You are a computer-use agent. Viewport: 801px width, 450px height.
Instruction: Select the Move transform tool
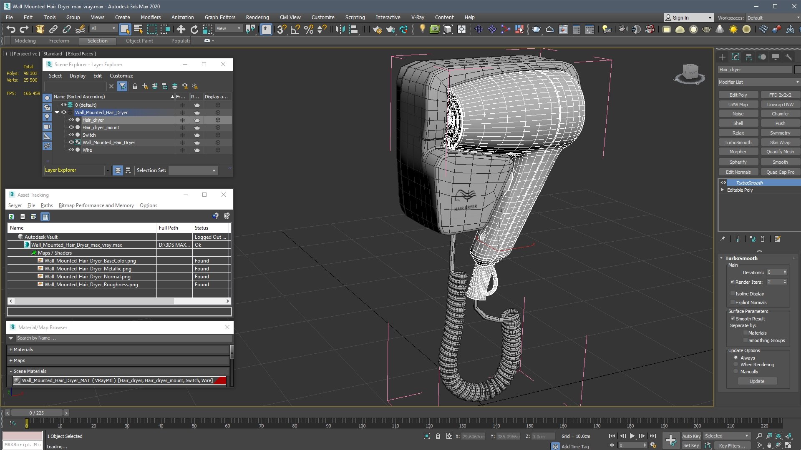[181, 29]
